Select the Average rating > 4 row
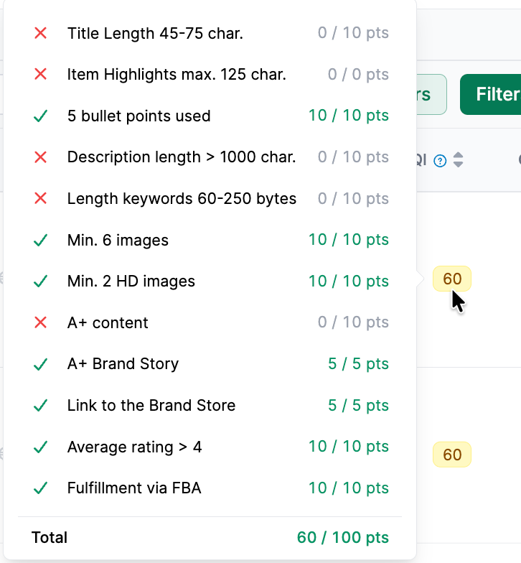The height and width of the screenshot is (563, 521). [210, 447]
